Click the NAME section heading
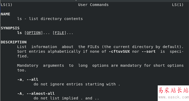Viewport: 189px width, 101px height. (x=5, y=14)
